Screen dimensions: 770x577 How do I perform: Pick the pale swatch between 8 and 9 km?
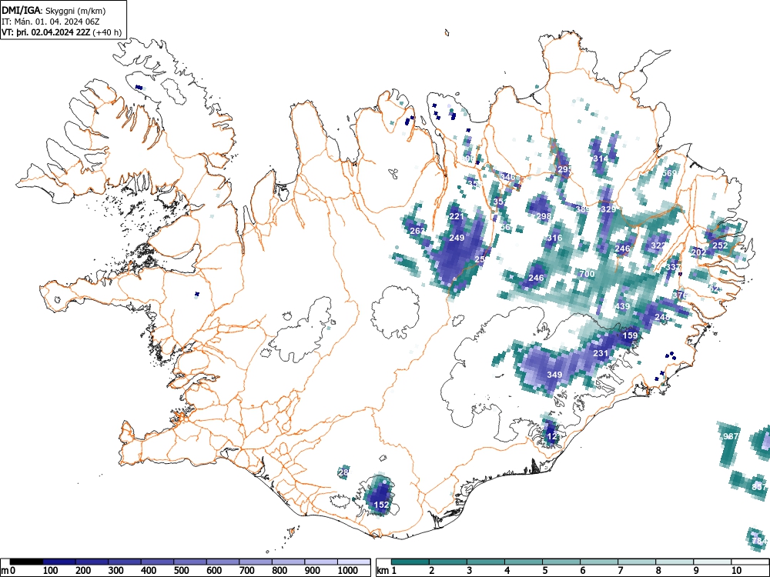675,562
